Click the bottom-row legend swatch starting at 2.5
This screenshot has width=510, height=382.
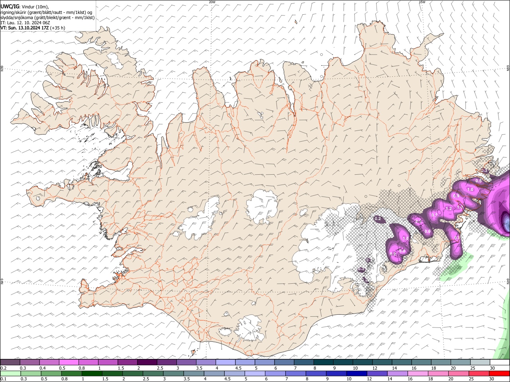[153, 374]
